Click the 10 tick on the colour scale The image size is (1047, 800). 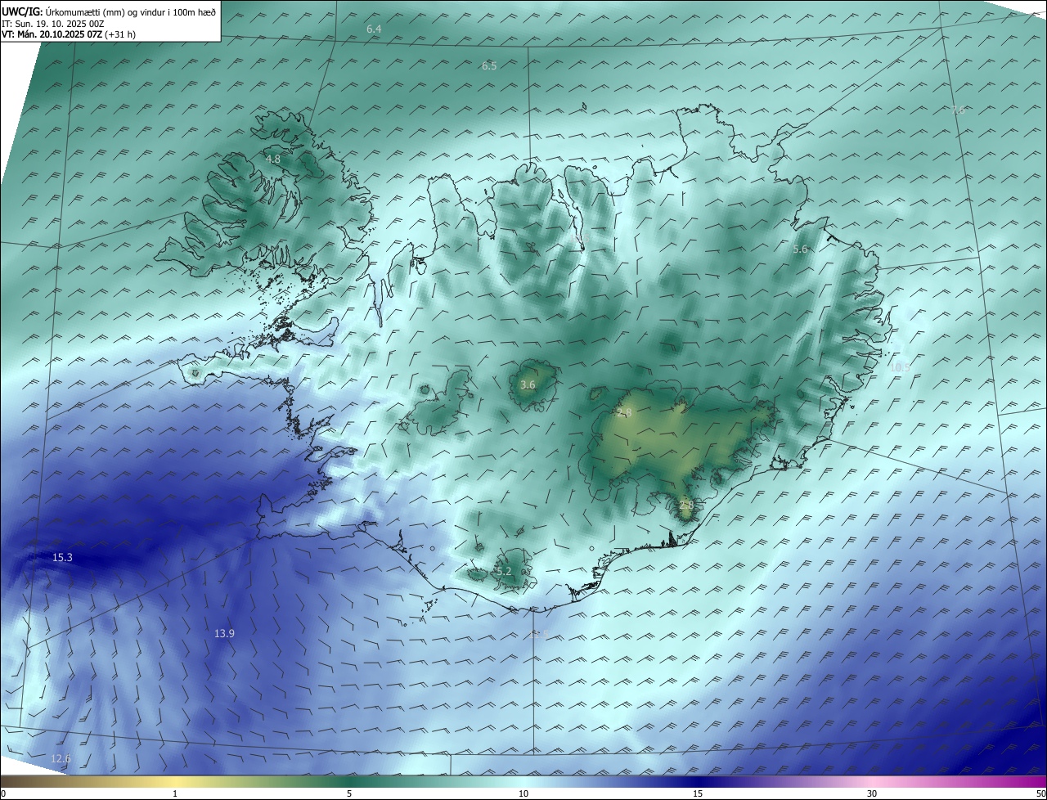(x=523, y=793)
